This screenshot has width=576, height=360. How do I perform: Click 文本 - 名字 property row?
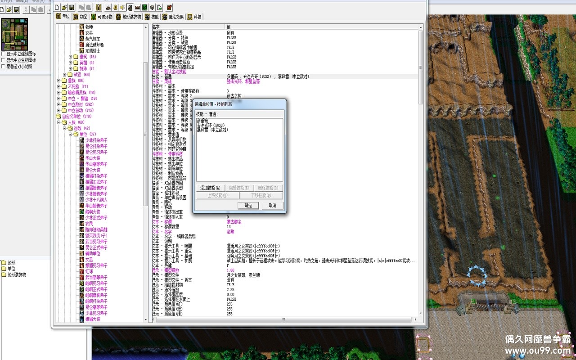(285, 231)
